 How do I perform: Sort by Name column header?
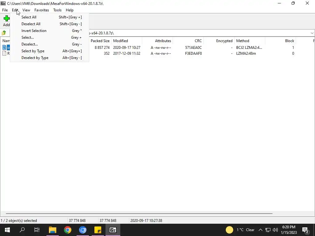click(6, 41)
